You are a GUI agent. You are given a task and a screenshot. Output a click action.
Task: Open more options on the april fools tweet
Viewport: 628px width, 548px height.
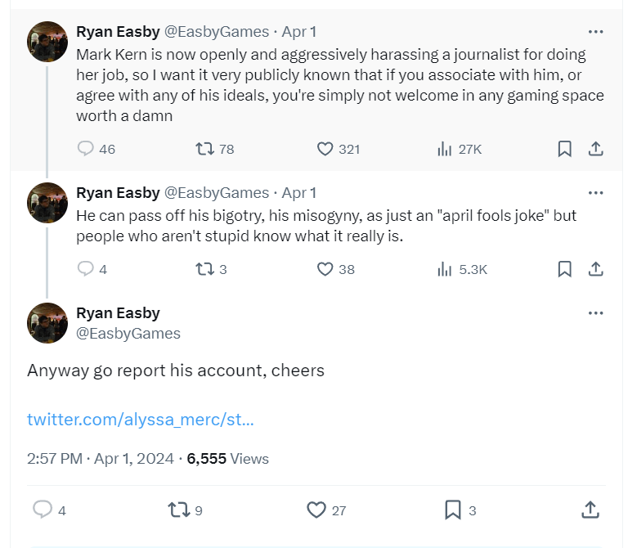(x=596, y=193)
